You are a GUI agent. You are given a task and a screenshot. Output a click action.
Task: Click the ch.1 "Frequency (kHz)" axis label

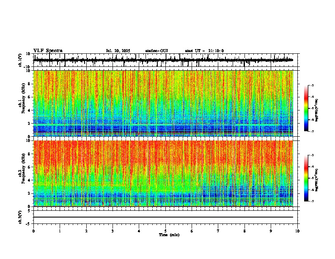click(x=23, y=98)
